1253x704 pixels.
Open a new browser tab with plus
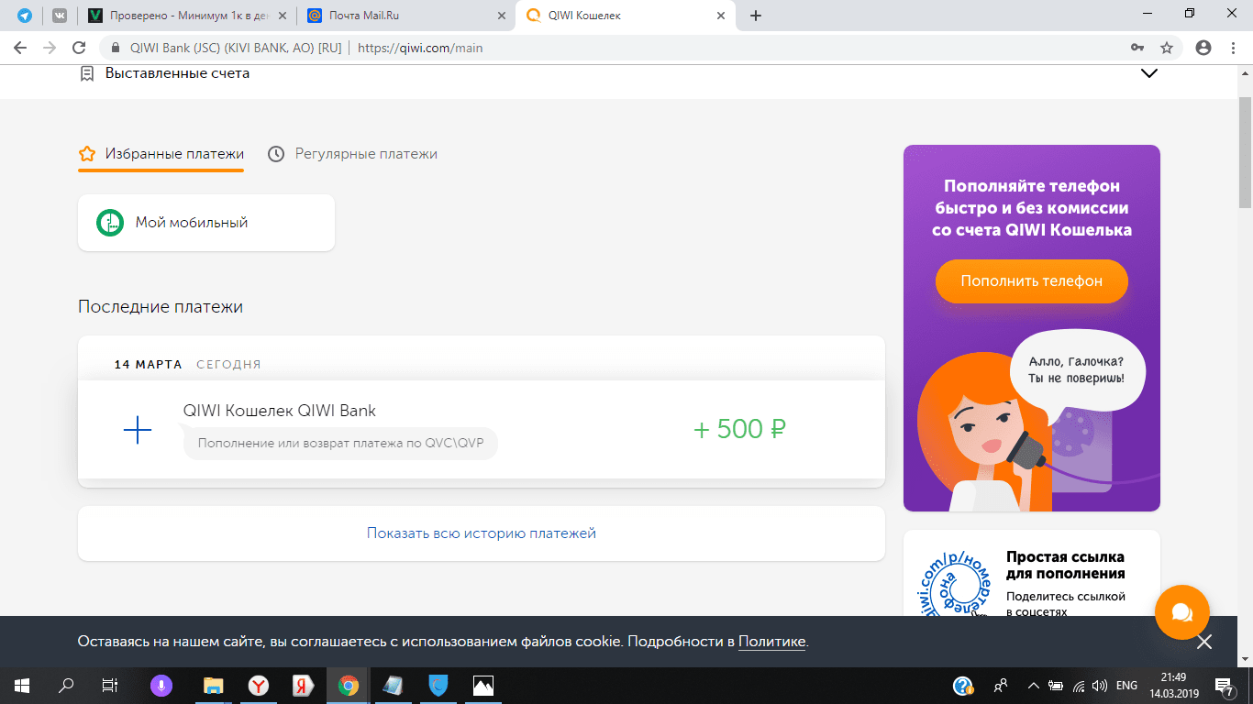pyautogui.click(x=756, y=16)
